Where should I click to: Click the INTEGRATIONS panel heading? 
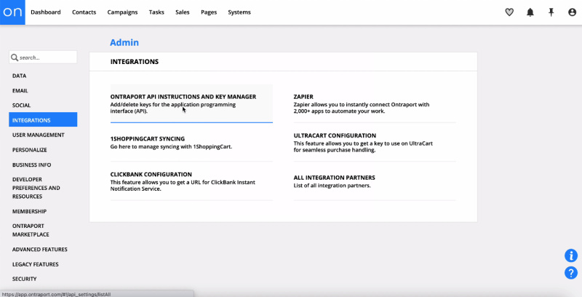[135, 62]
